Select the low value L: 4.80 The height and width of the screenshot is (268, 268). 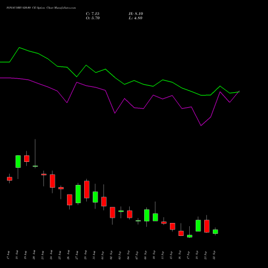pyautogui.click(x=136, y=18)
